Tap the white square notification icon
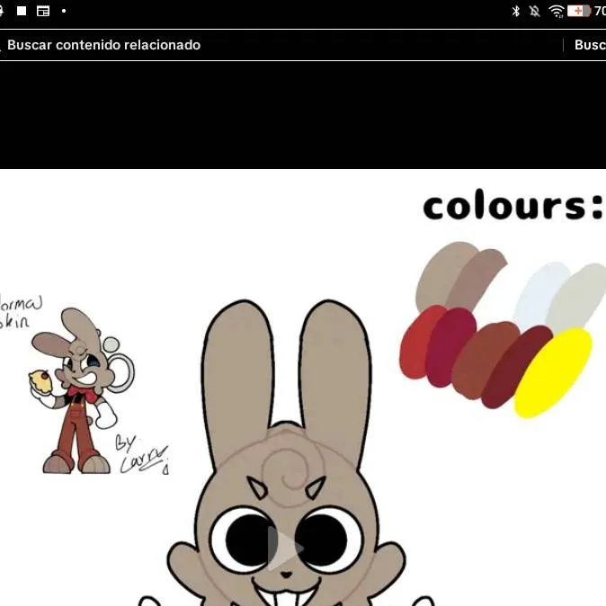The width and height of the screenshot is (606, 606). 22,11
